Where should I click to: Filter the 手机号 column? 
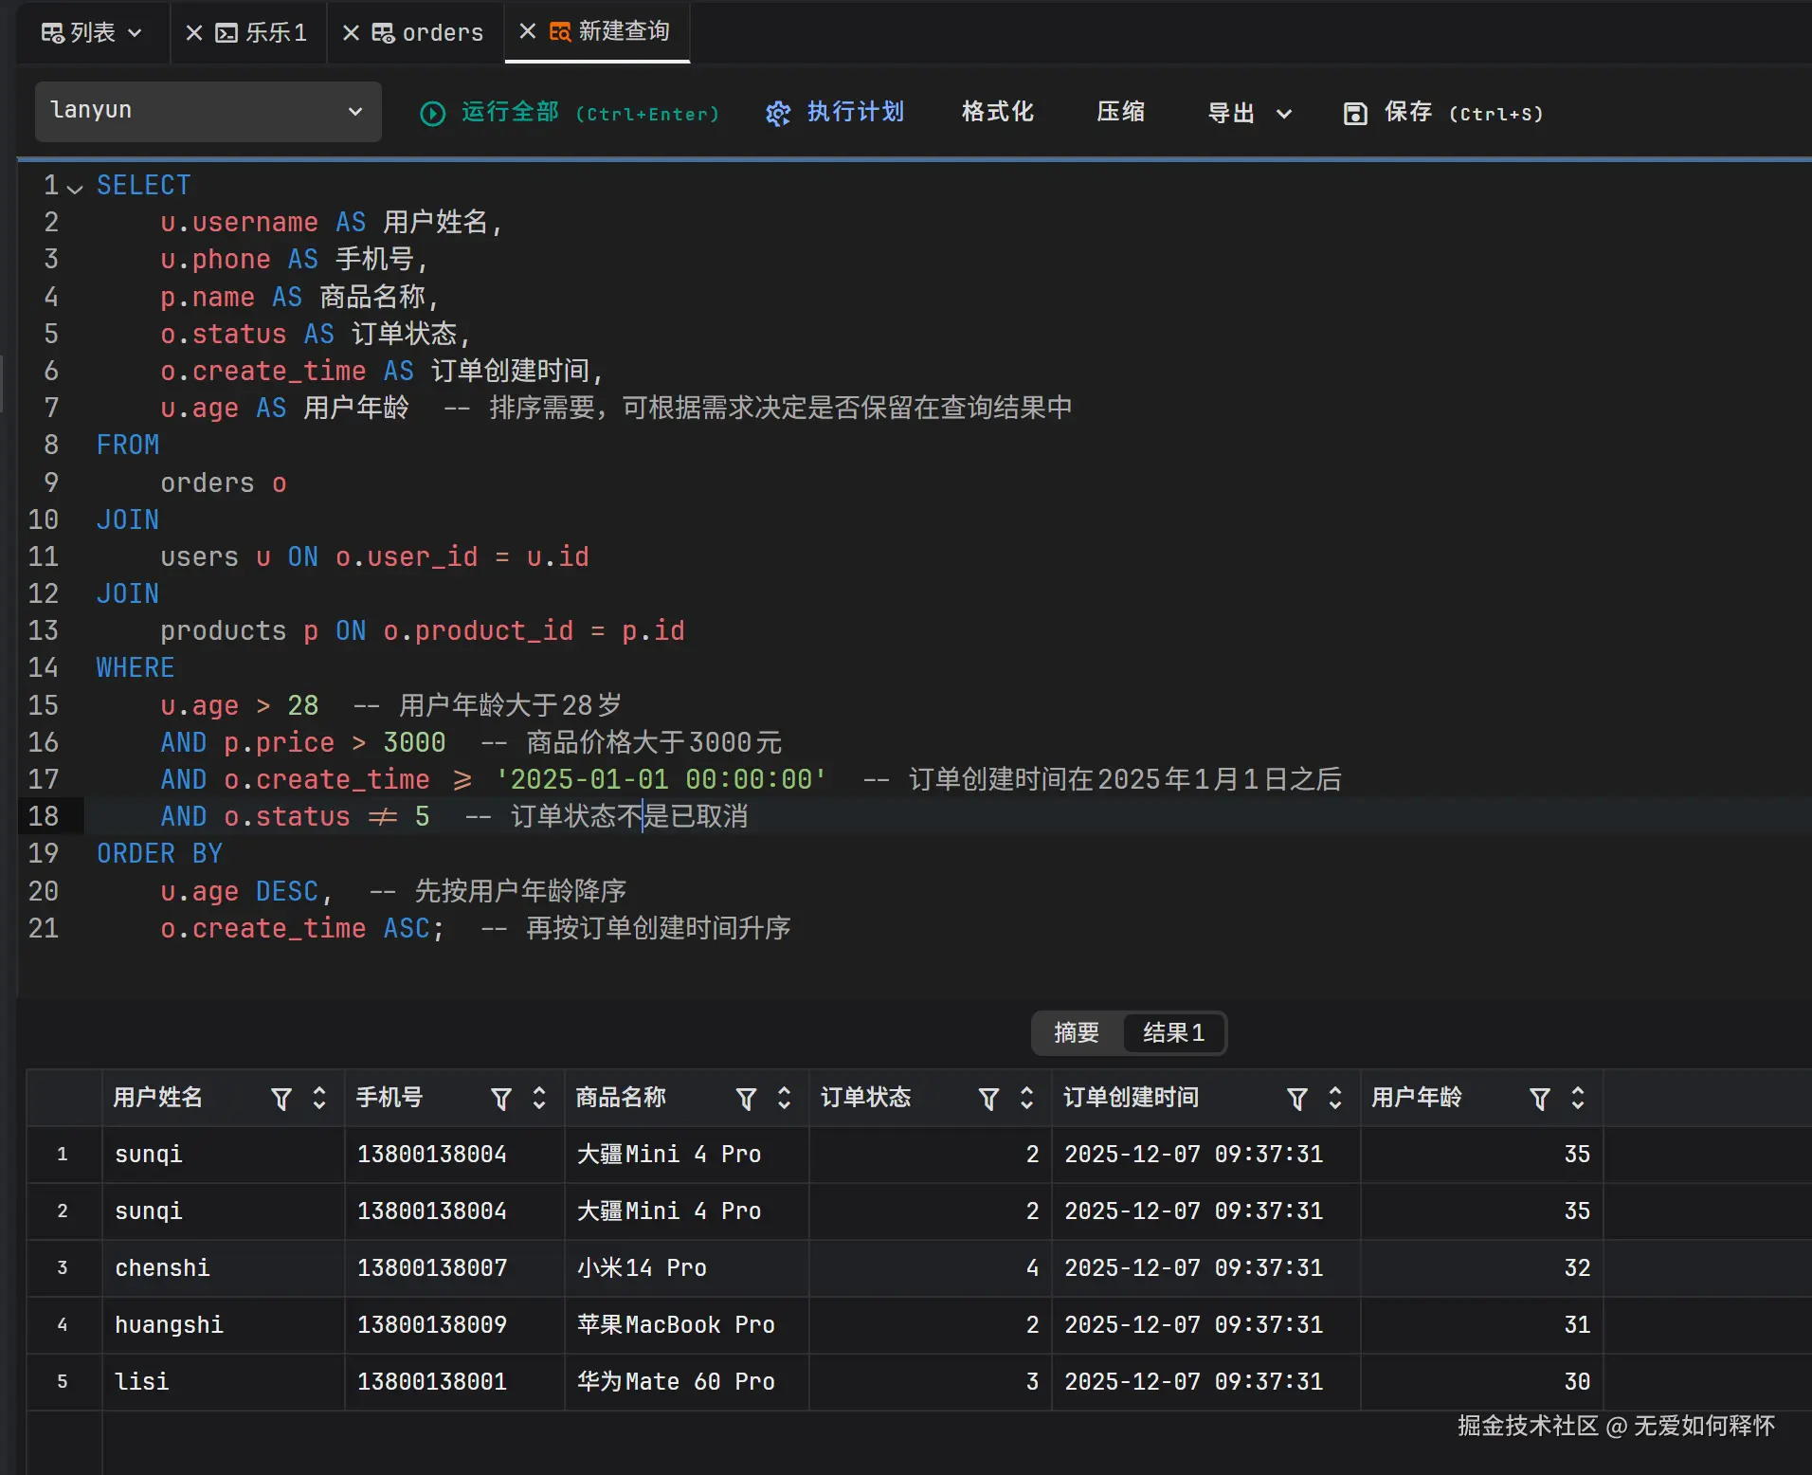click(501, 1098)
